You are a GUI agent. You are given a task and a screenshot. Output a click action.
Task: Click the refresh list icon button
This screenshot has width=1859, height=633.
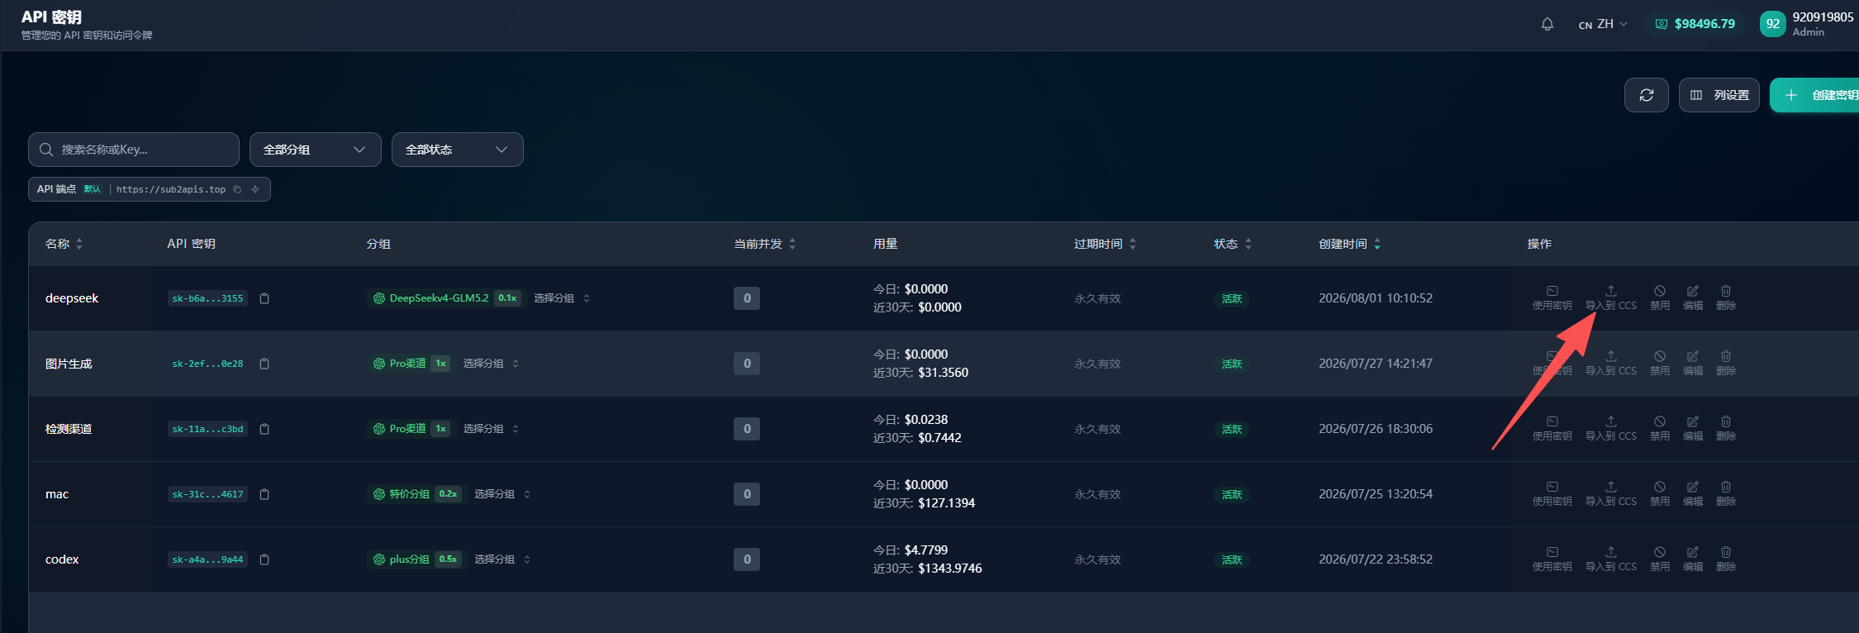[1647, 95]
